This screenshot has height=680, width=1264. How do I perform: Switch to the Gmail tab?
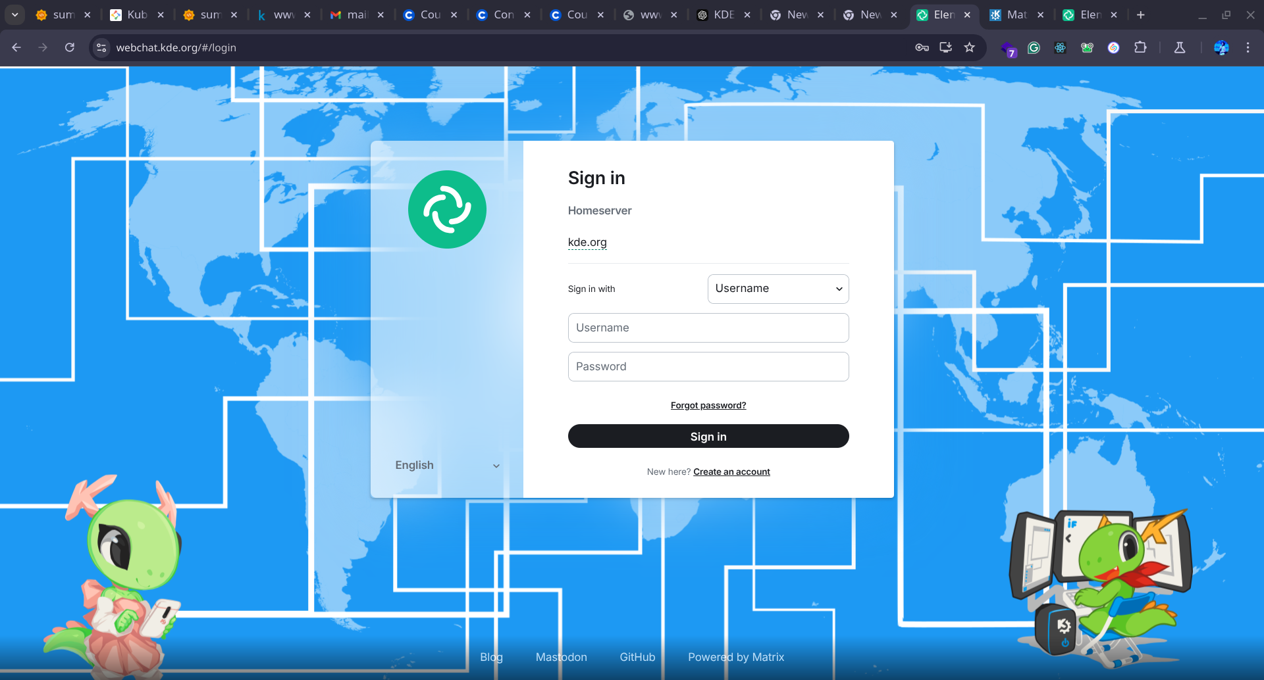tap(356, 14)
